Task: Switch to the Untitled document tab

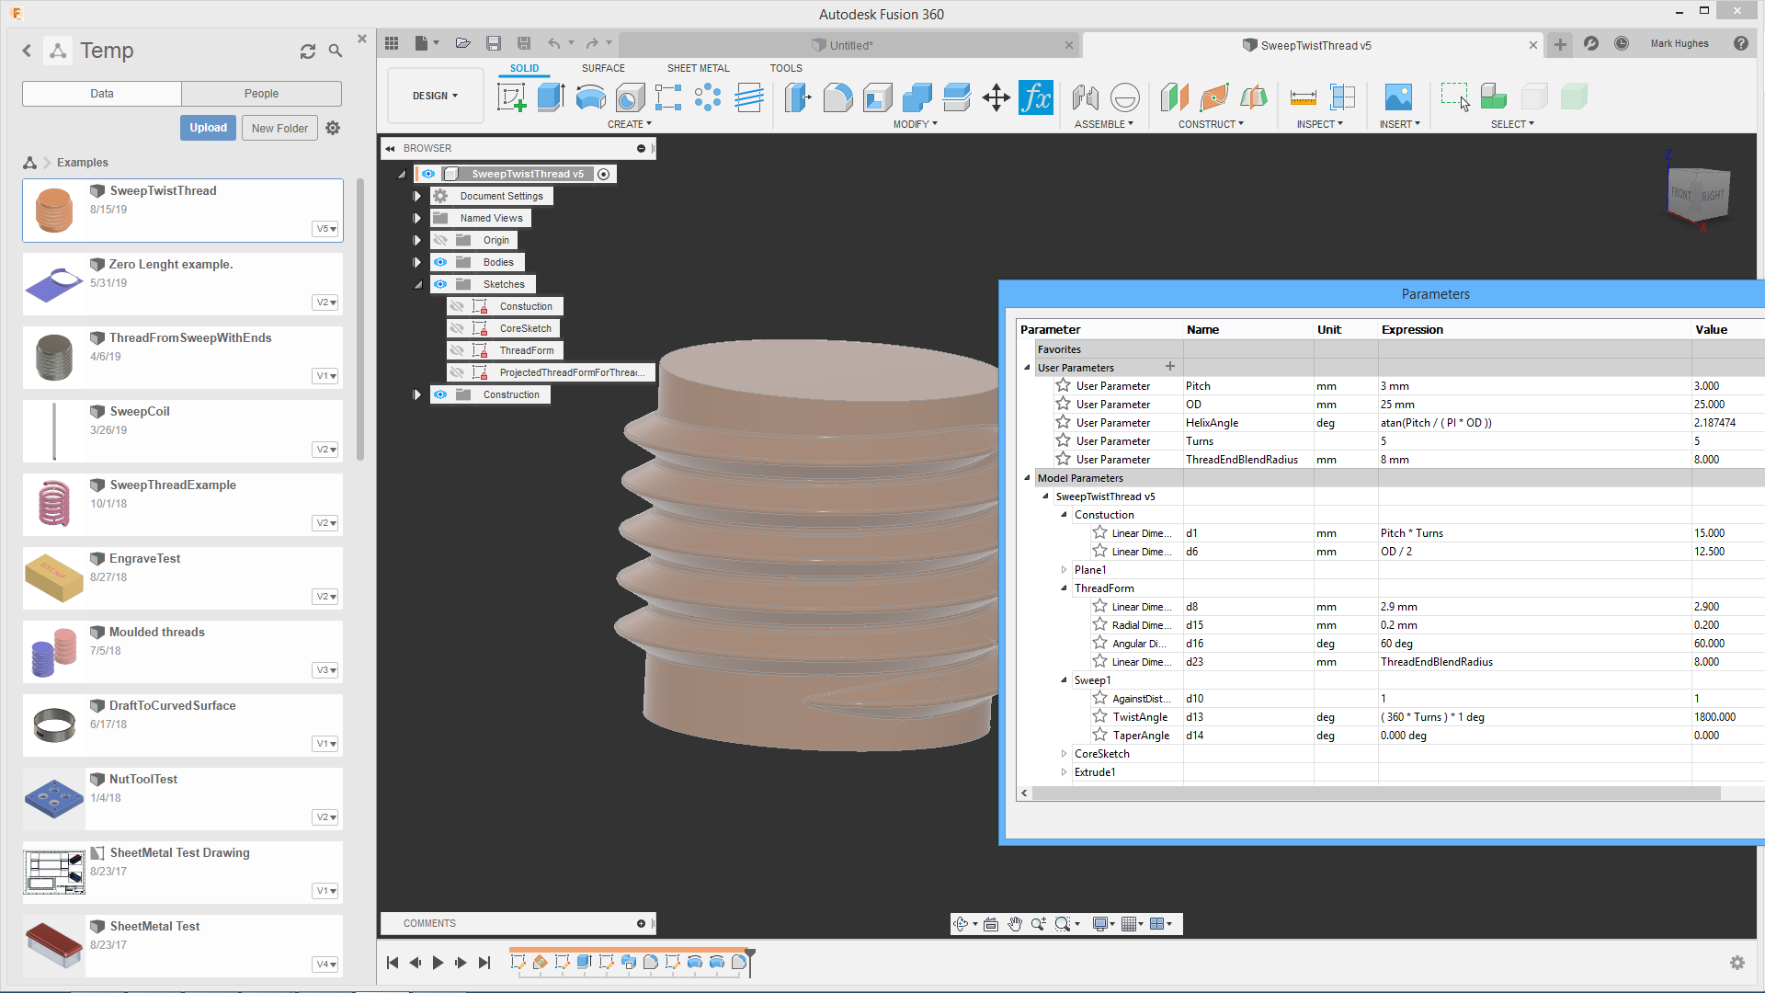Action: [850, 45]
